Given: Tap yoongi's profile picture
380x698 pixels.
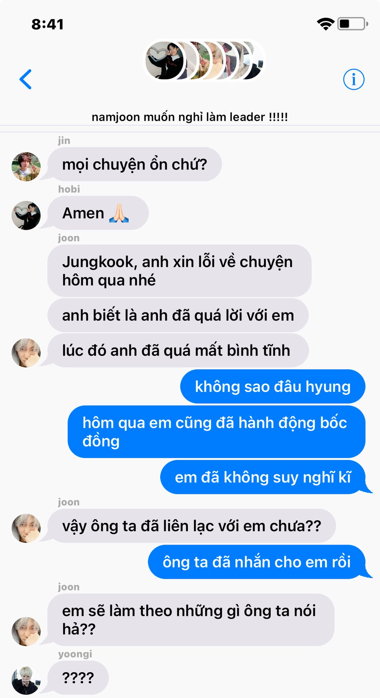Looking at the screenshot, I should [26, 681].
